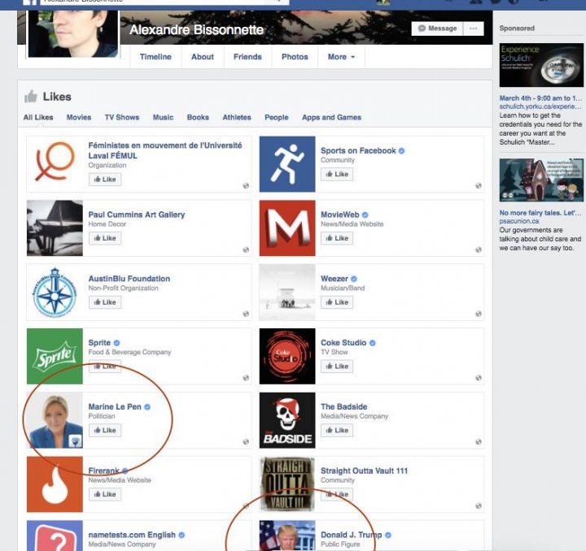Viewport: 586px width, 551px height.
Task: Click globe privacy icon on Marine Le Pen card
Action: pos(246,442)
